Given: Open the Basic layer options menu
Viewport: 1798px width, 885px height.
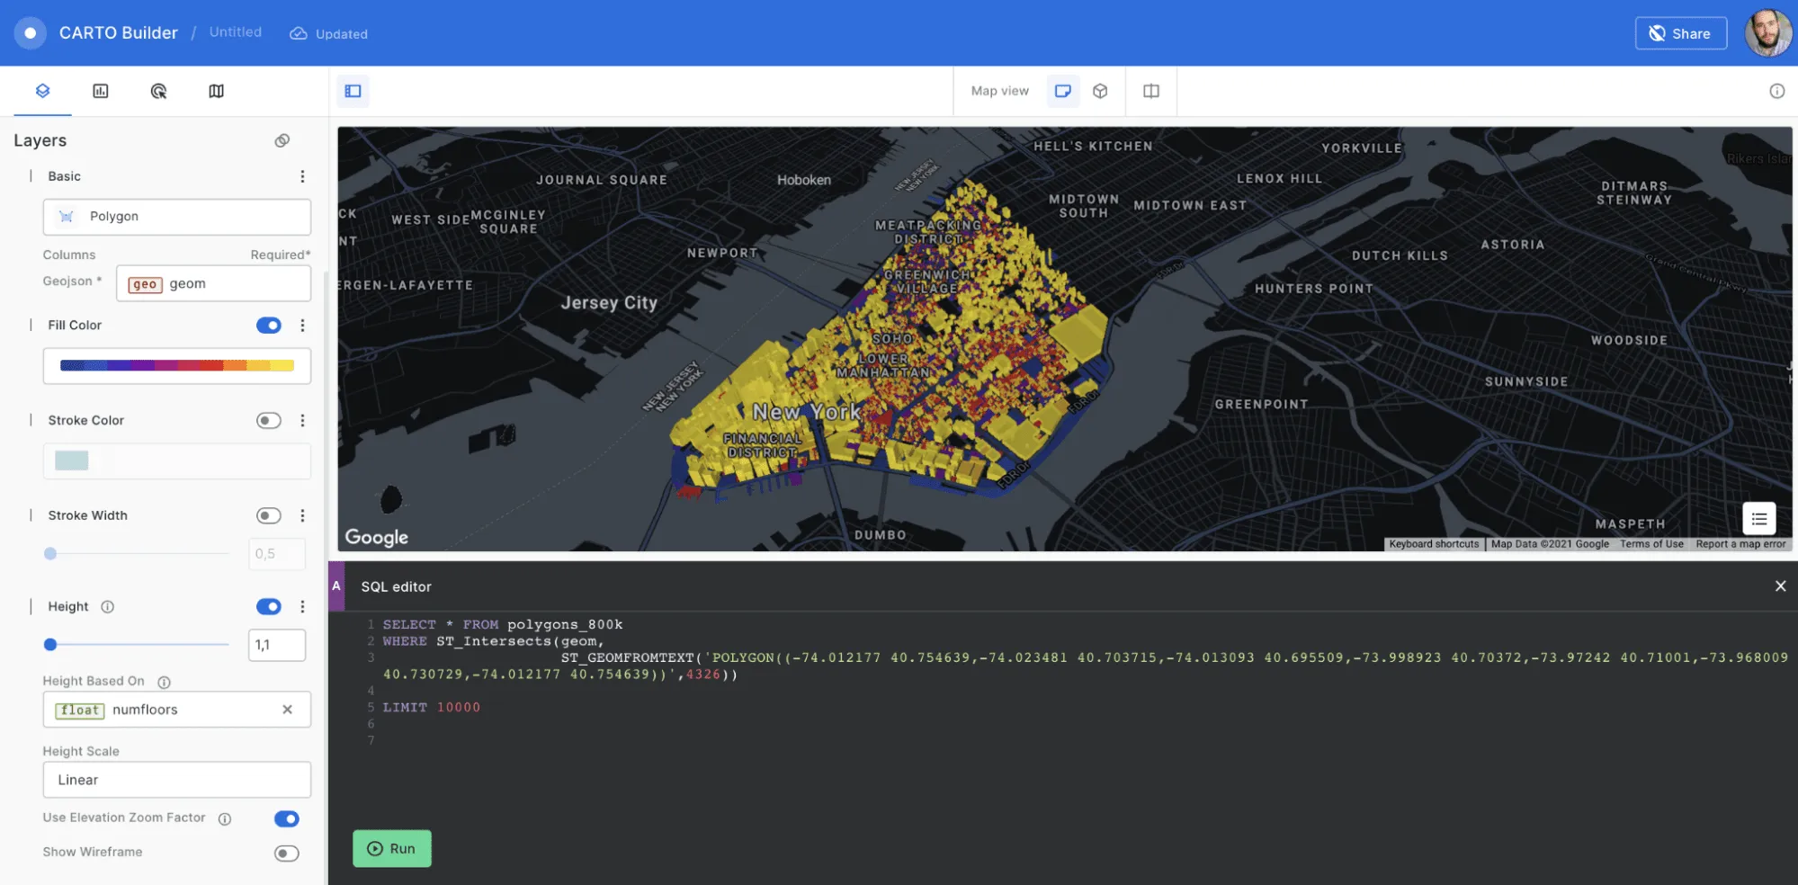Looking at the screenshot, I should pyautogui.click(x=303, y=176).
